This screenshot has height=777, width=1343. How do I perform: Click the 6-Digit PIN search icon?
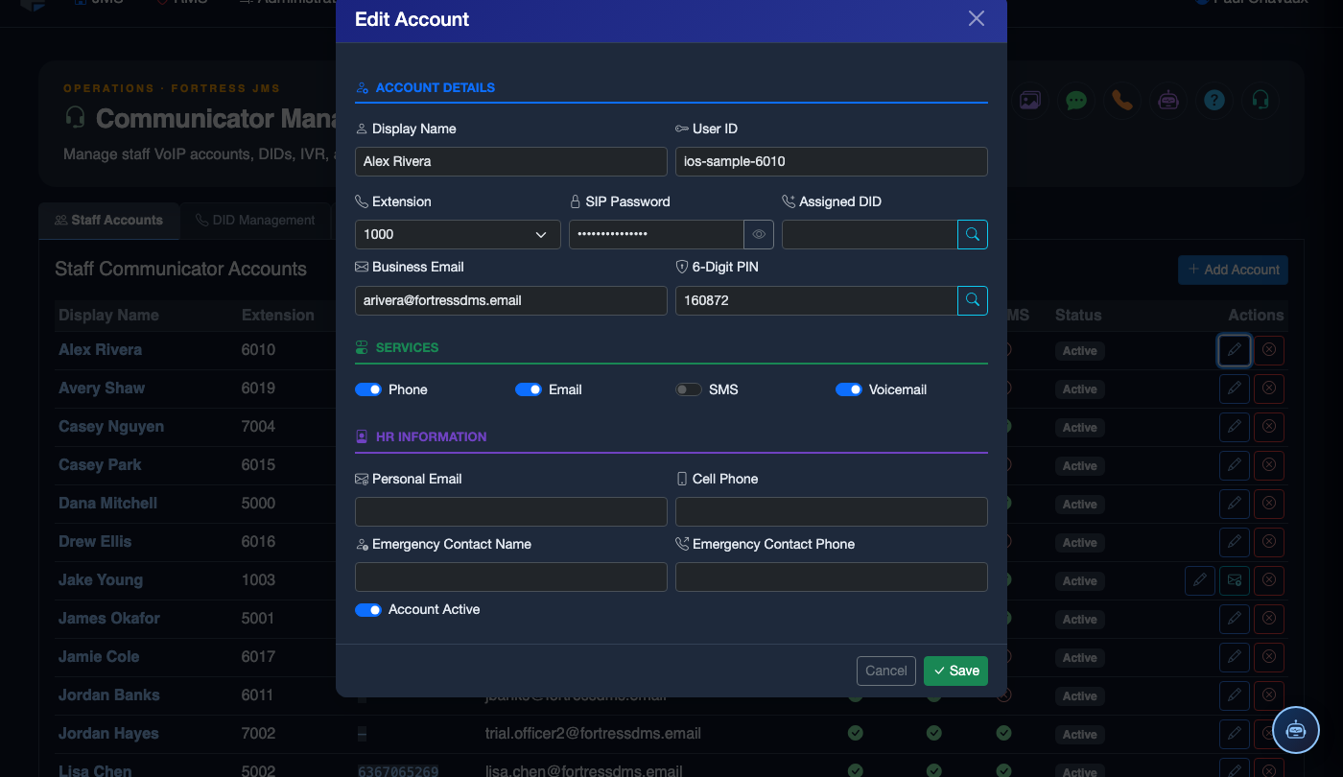click(973, 300)
